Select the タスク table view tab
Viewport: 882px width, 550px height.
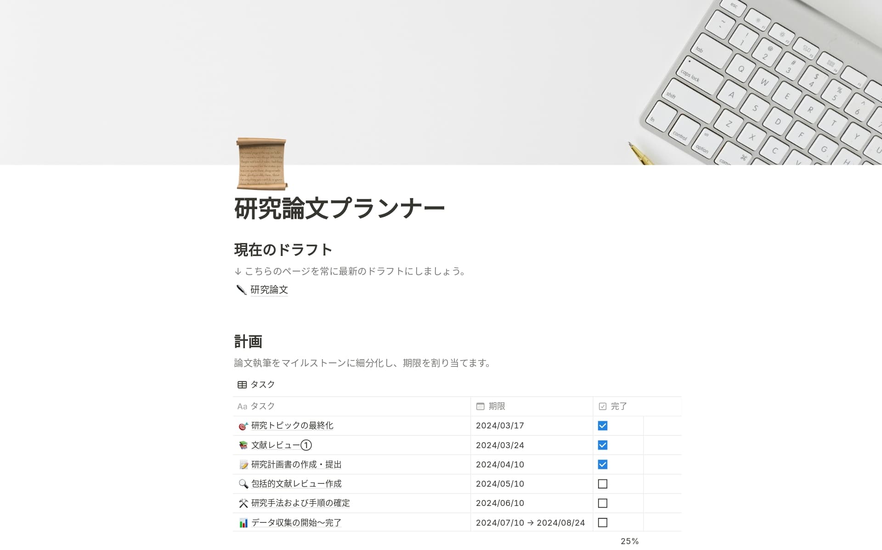[262, 384]
